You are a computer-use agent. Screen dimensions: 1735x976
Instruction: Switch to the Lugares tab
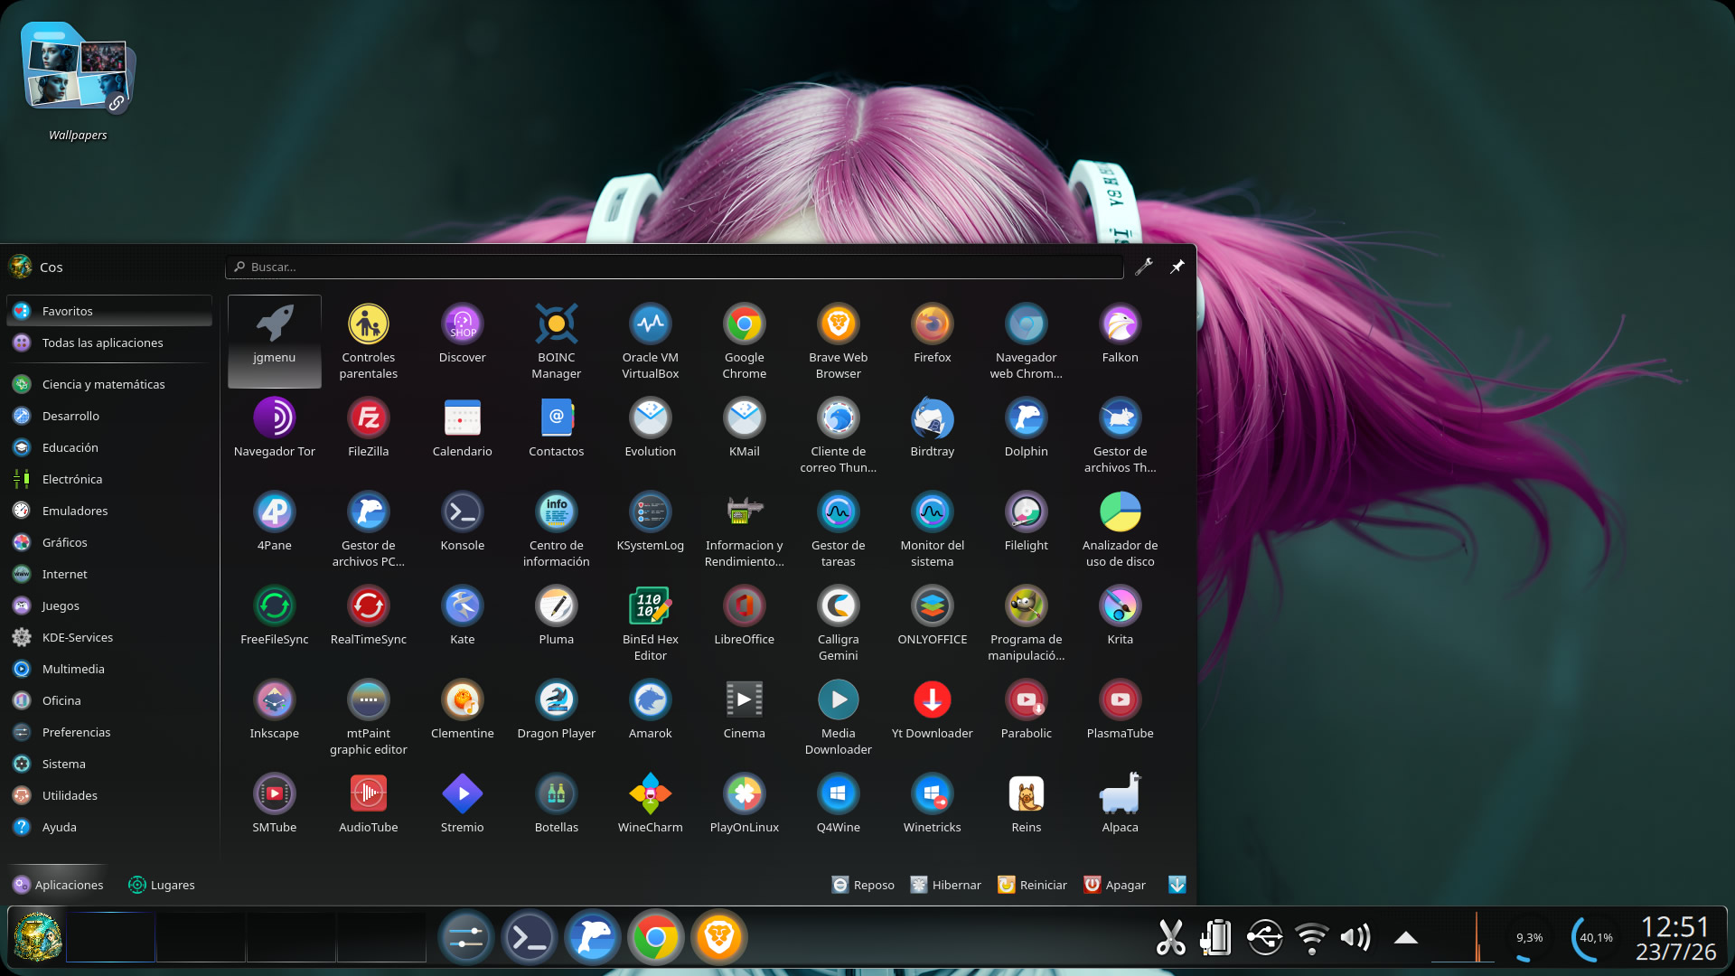162,885
